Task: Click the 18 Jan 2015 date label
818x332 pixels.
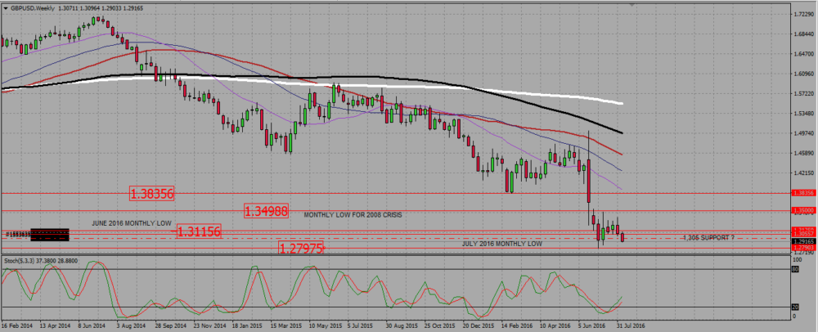Action: coord(247,324)
